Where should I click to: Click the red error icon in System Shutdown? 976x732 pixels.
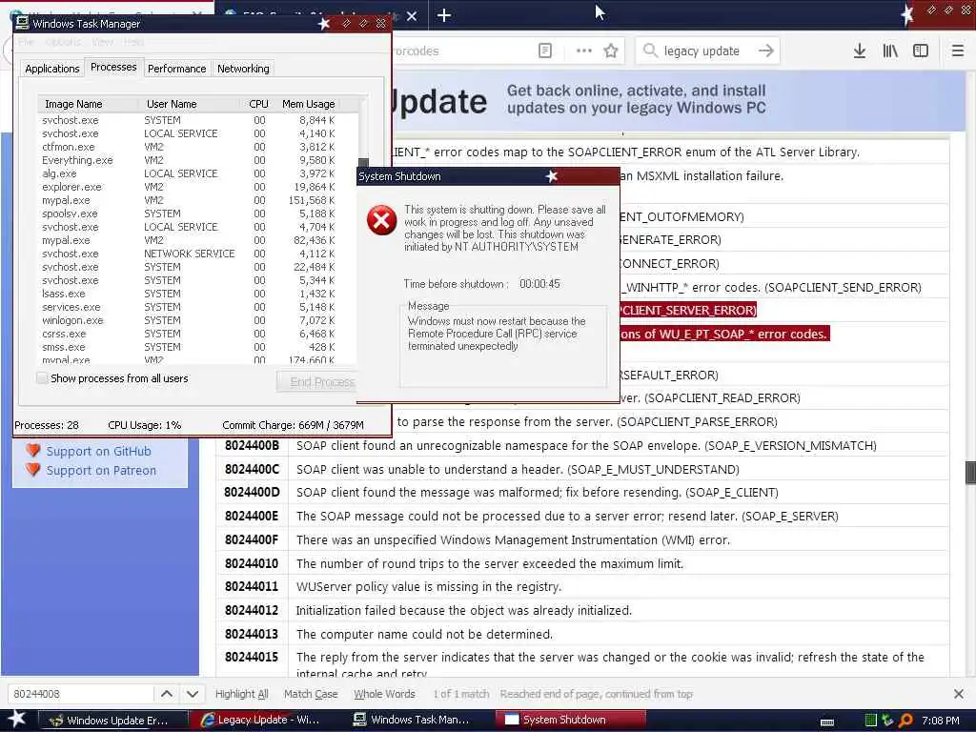tap(381, 220)
